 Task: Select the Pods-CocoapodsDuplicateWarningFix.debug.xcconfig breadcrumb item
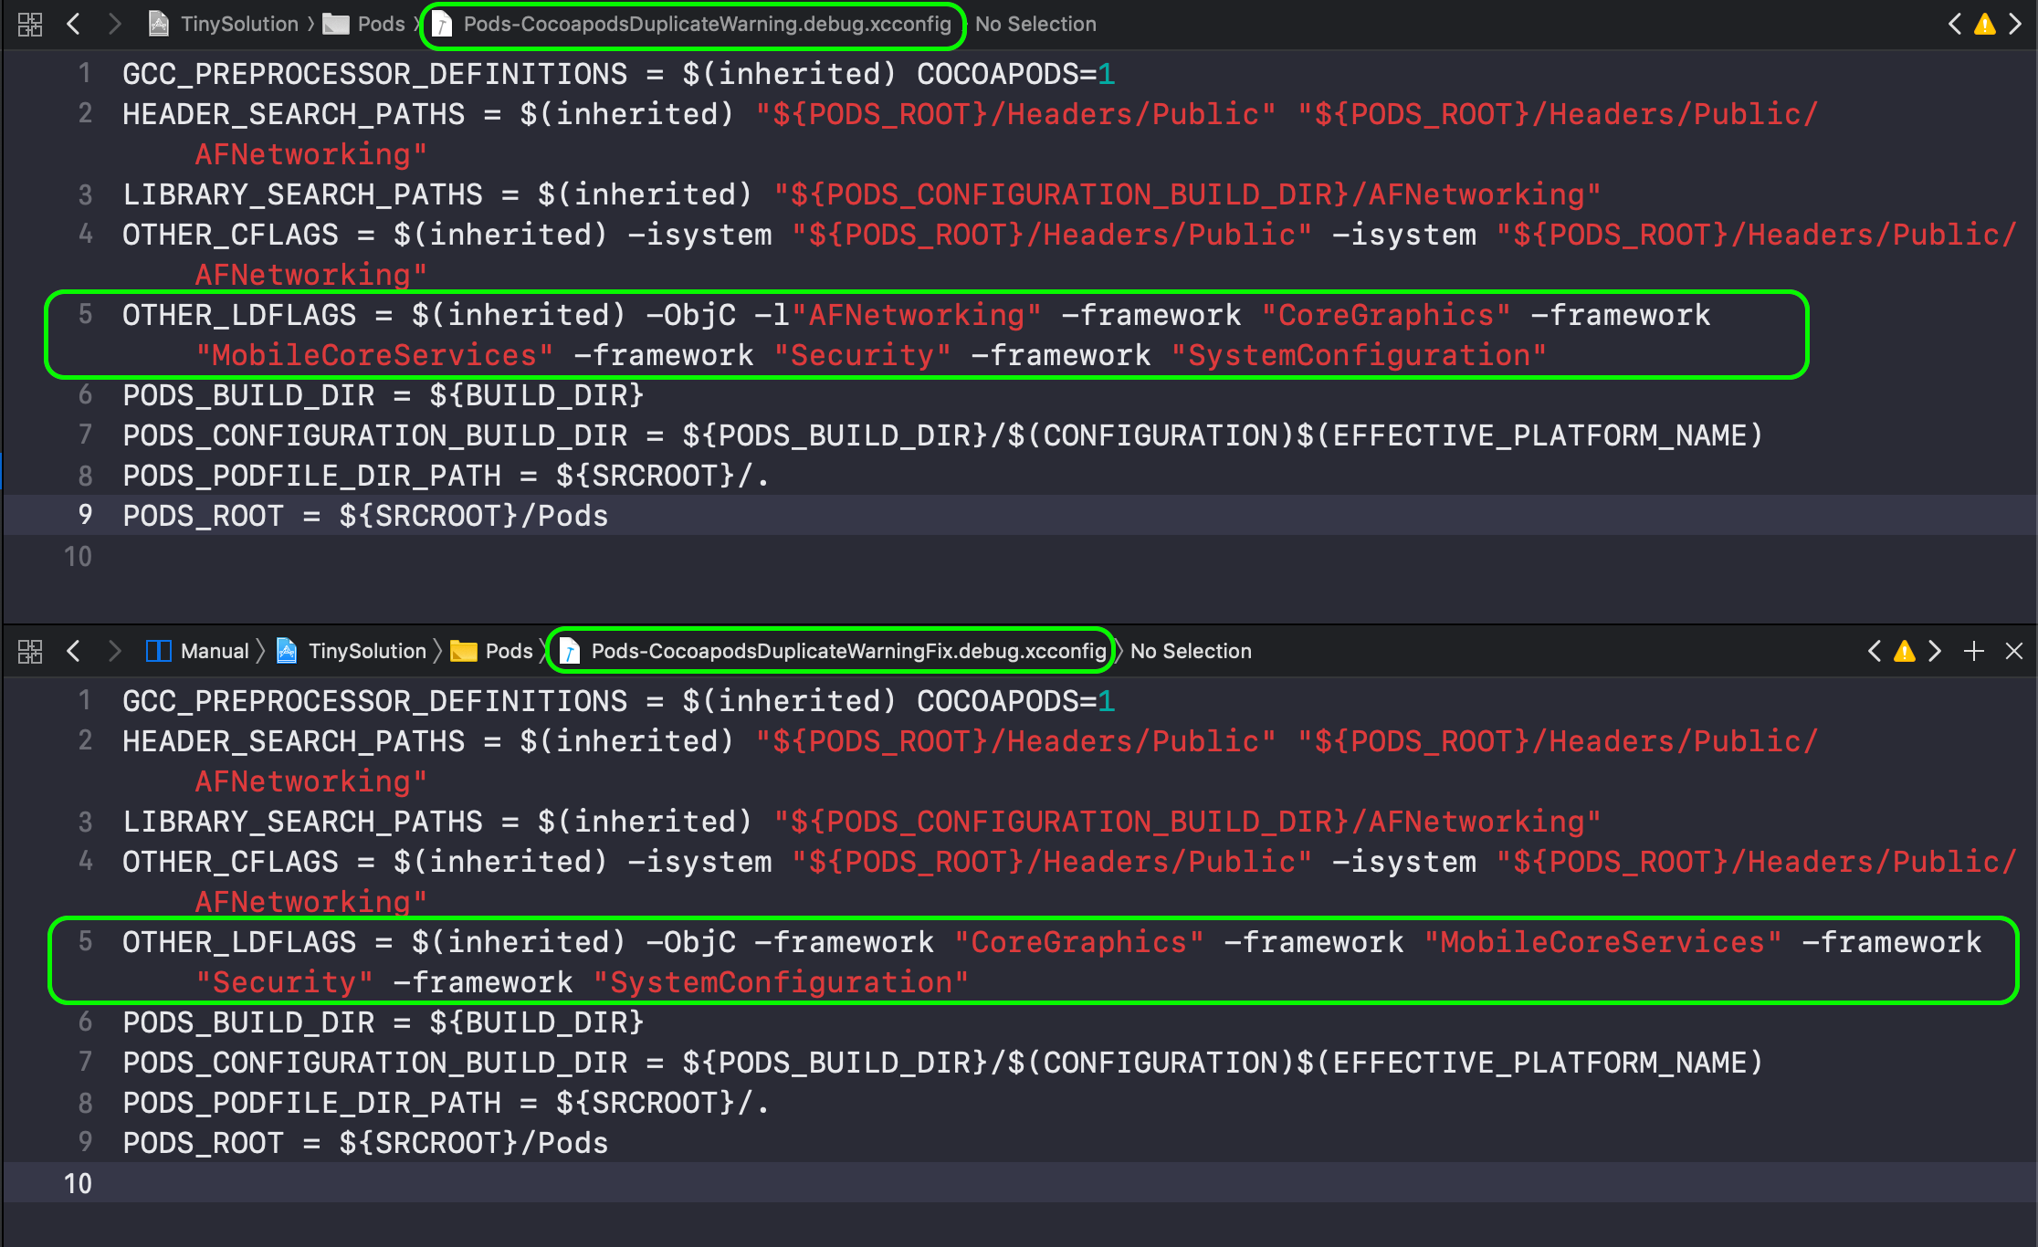tap(849, 651)
